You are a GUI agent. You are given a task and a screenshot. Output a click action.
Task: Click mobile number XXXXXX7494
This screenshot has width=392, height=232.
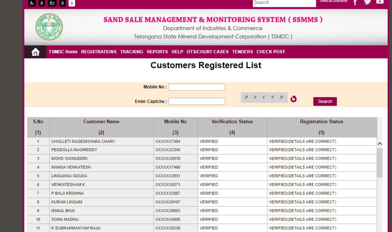click(168, 142)
